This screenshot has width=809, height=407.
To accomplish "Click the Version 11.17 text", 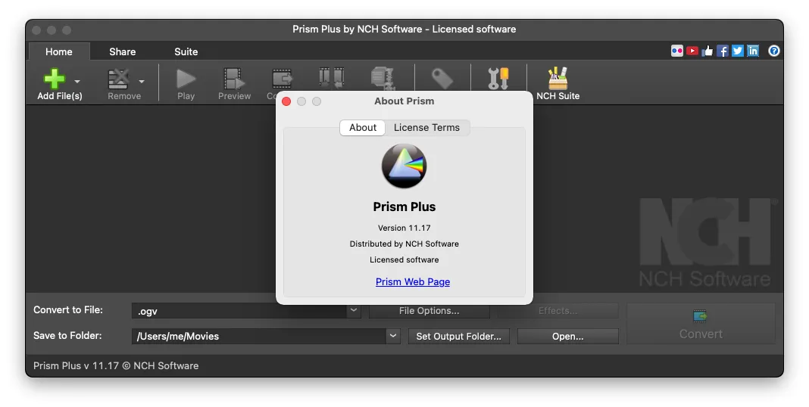I will [404, 228].
